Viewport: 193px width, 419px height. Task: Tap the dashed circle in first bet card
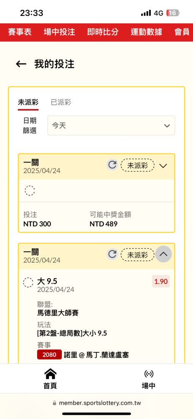point(30,191)
